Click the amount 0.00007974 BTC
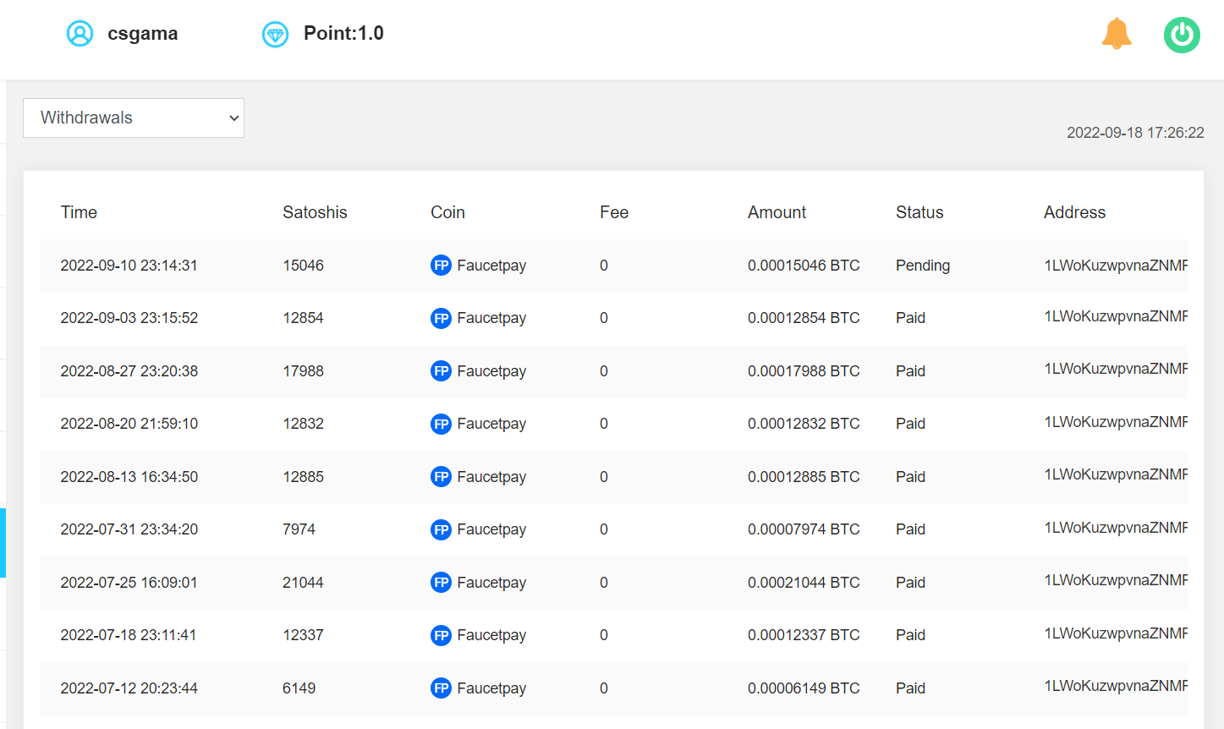The height and width of the screenshot is (729, 1224). pos(804,529)
